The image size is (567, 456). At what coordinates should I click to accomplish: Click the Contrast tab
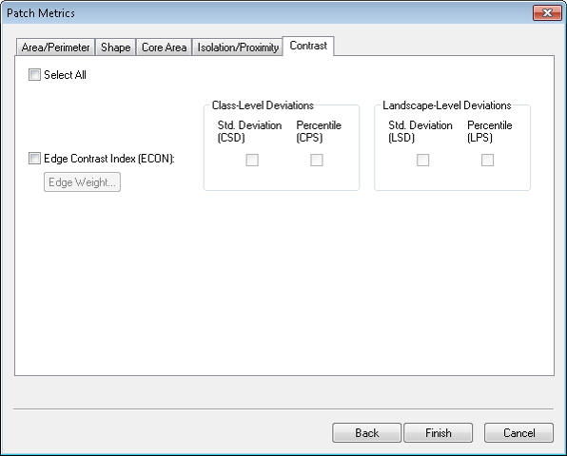click(308, 46)
